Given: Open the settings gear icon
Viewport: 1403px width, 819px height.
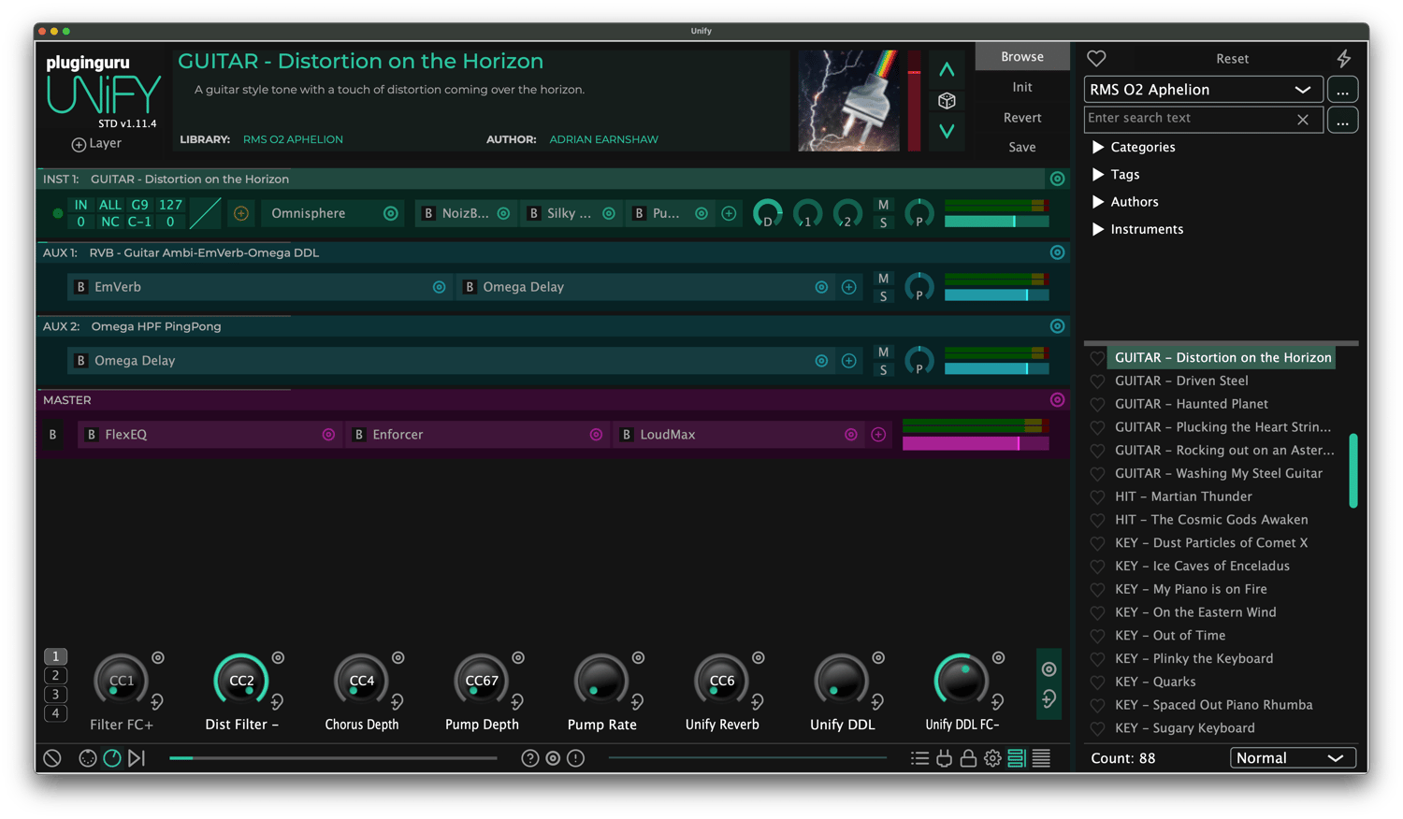Looking at the screenshot, I should point(992,758).
